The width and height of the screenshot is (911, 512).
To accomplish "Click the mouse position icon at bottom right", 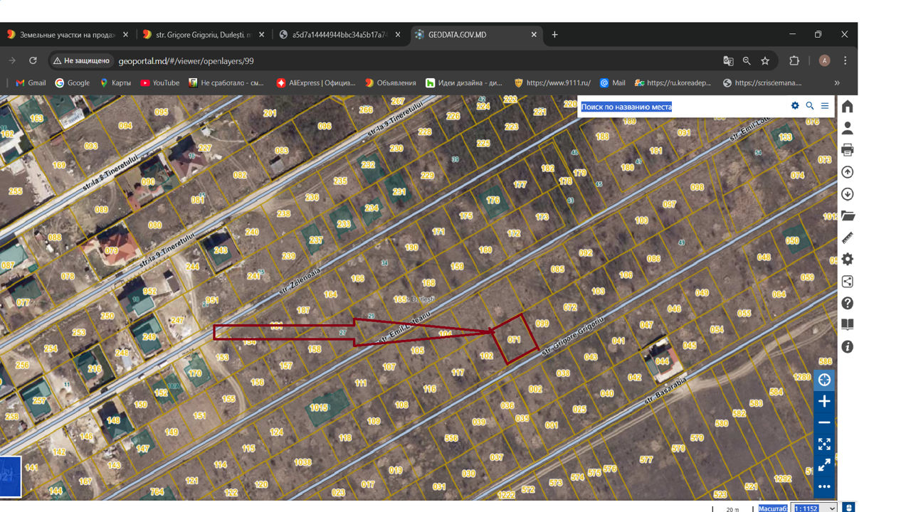I will tap(848, 508).
